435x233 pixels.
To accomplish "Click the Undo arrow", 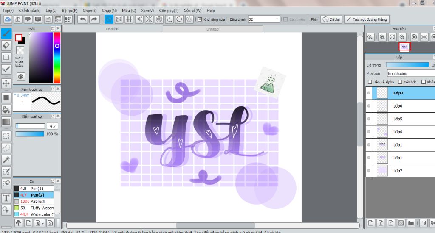I will (x=83, y=19).
